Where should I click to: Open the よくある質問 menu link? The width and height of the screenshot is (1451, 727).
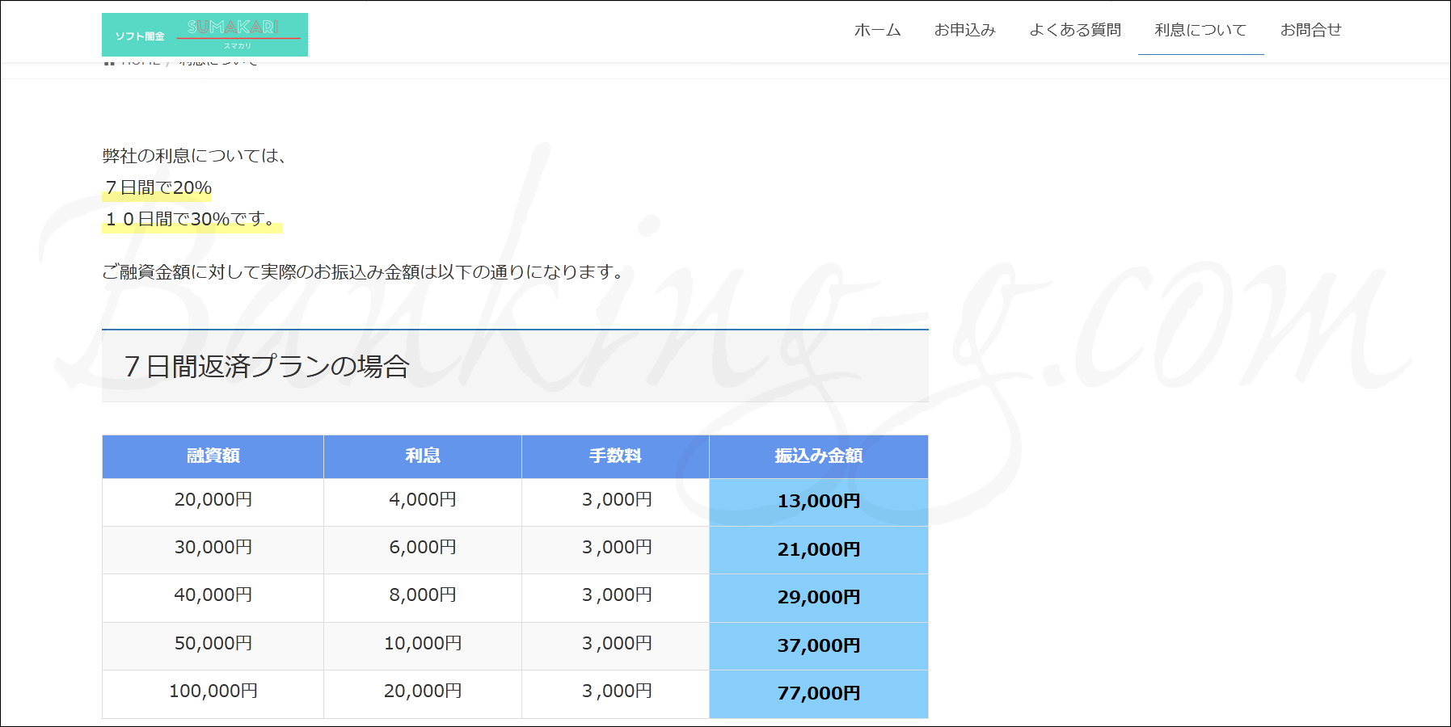pyautogui.click(x=1074, y=30)
